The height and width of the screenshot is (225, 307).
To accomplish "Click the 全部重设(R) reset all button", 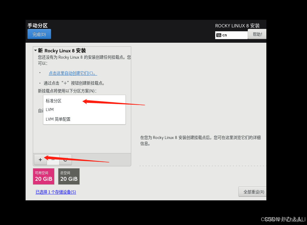I will coord(253,192).
